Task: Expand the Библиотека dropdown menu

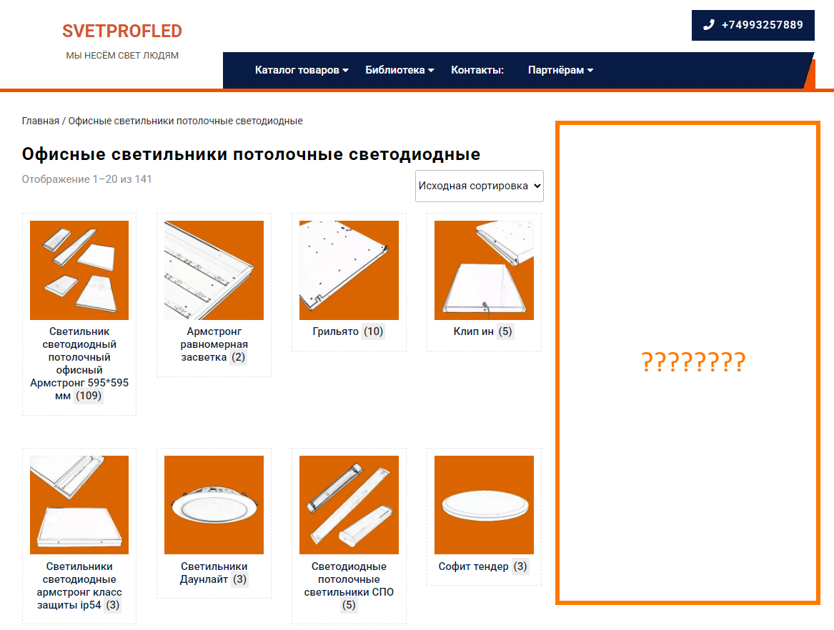Action: [x=399, y=70]
